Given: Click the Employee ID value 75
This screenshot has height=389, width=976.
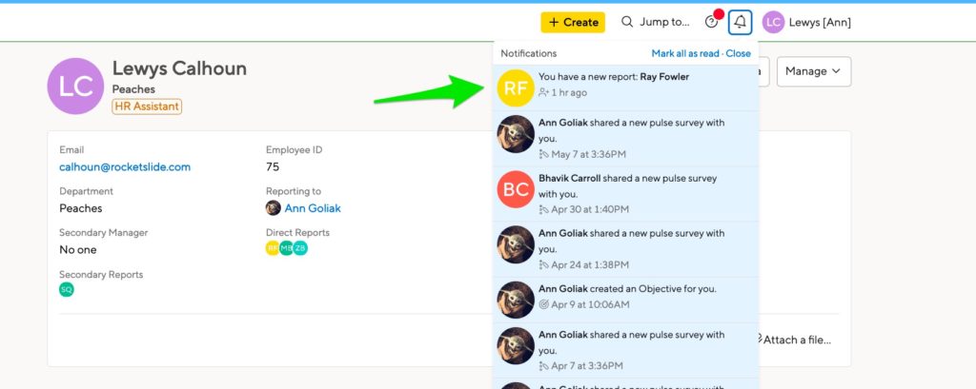Looking at the screenshot, I should coord(273,167).
